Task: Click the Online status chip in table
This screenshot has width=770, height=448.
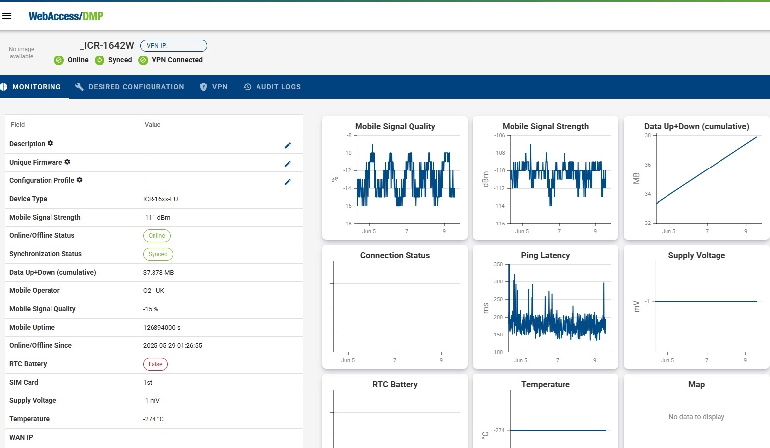Action: [x=156, y=236]
